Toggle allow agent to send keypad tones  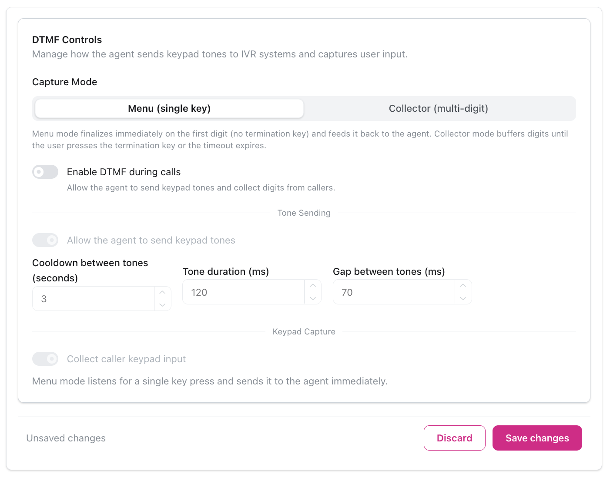click(x=45, y=240)
